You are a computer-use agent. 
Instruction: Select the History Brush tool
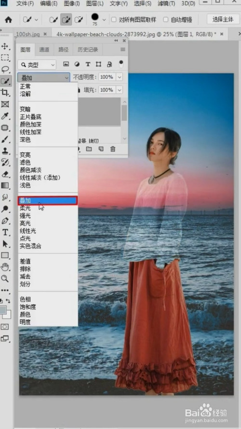coord(5,162)
